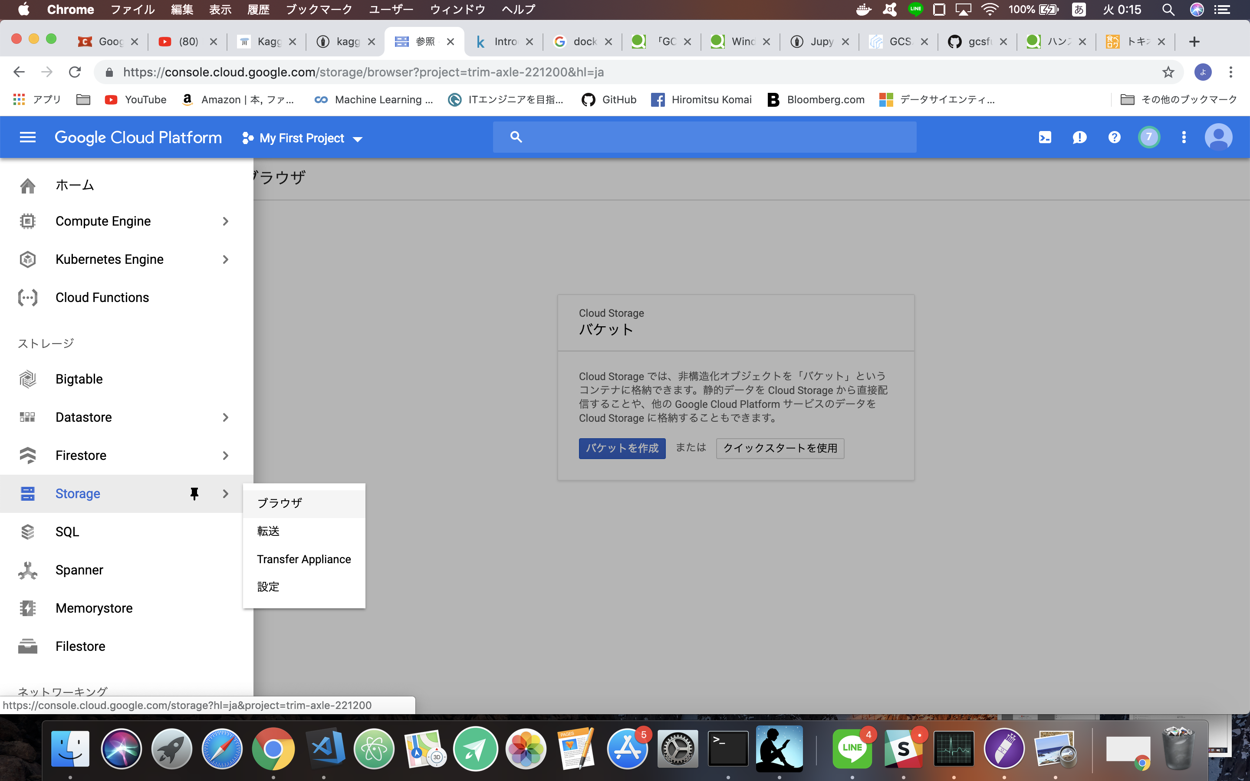Click the browser address bar URL
Viewport: 1250px width, 781px height.
tap(363, 72)
